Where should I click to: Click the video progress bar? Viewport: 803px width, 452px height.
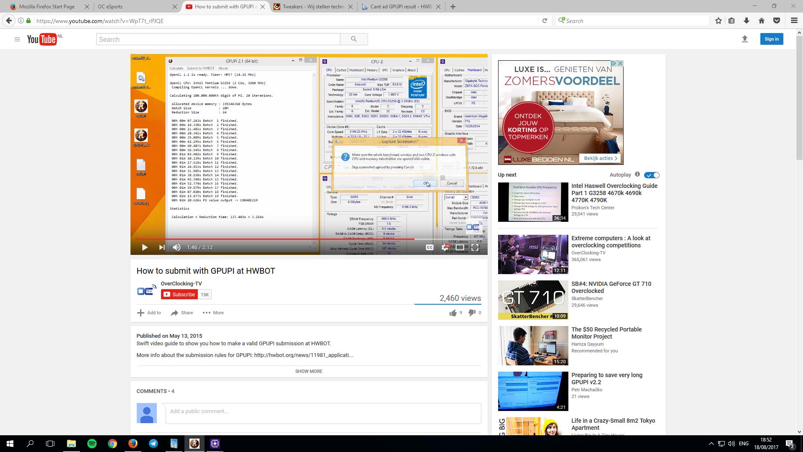309,239
